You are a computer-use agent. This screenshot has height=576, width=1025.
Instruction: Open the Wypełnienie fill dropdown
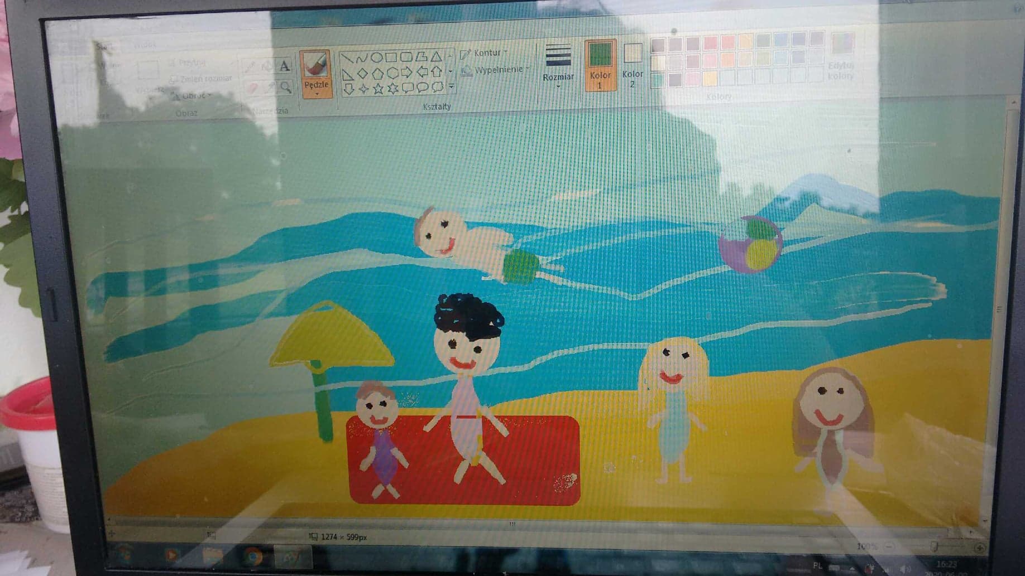click(496, 70)
